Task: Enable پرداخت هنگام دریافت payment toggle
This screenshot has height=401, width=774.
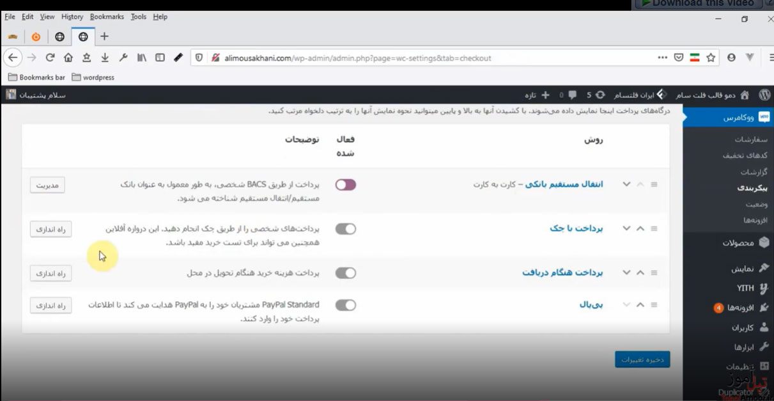Action: click(x=346, y=272)
